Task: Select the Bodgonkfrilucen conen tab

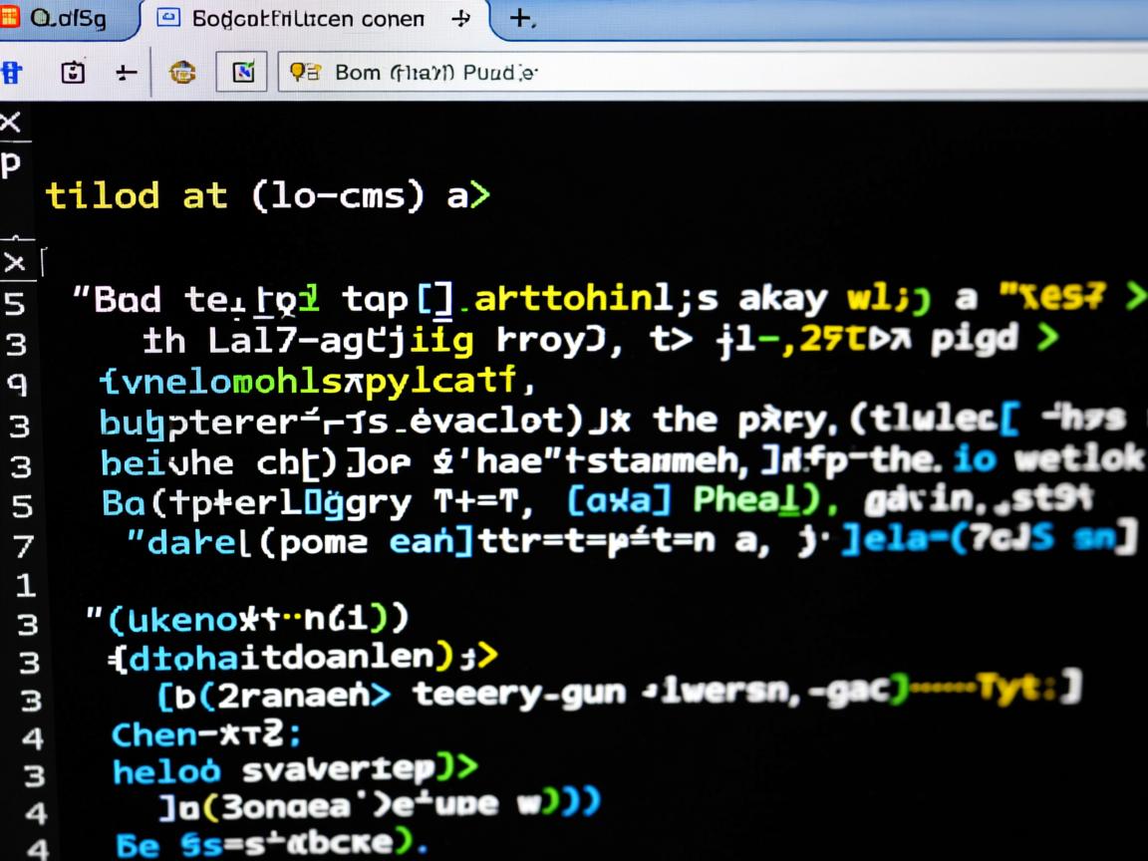Action: (307, 19)
